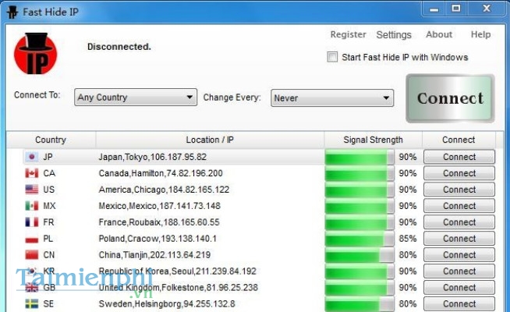This screenshot has width=510, height=312.
Task: Minimize the Fast Hide IP window
Action: click(434, 9)
